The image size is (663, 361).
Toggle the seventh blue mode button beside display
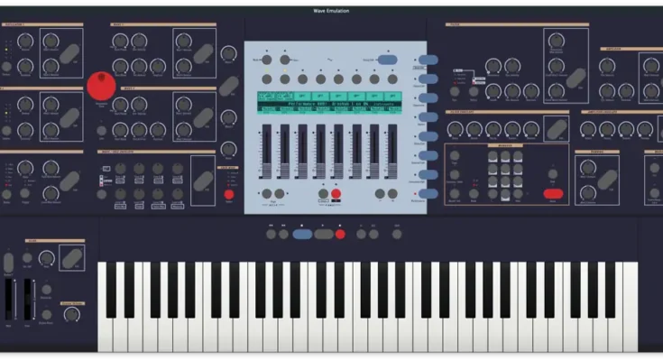point(428,174)
